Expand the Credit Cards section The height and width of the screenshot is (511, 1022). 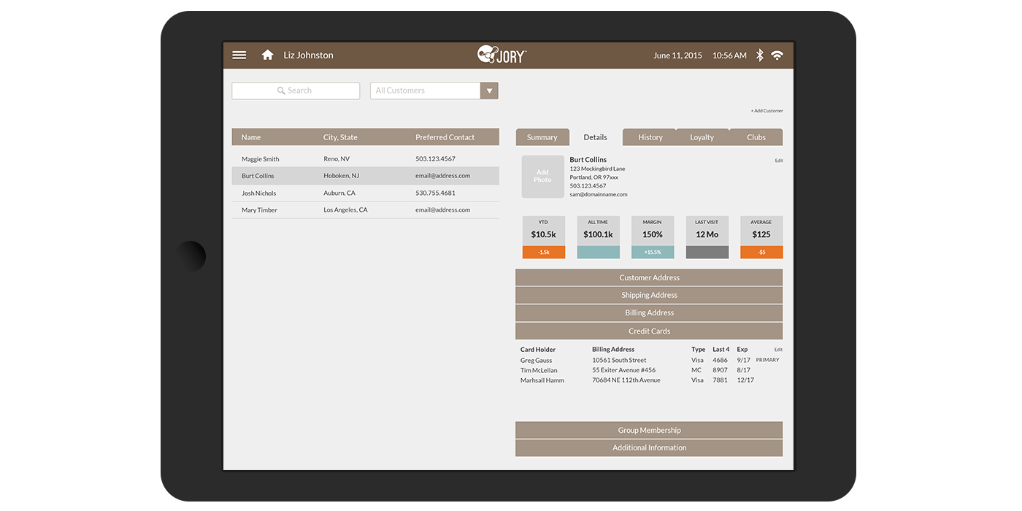point(649,330)
